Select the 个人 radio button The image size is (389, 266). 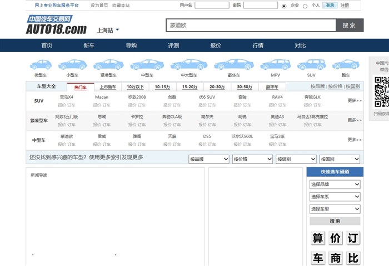[x=305, y=6]
